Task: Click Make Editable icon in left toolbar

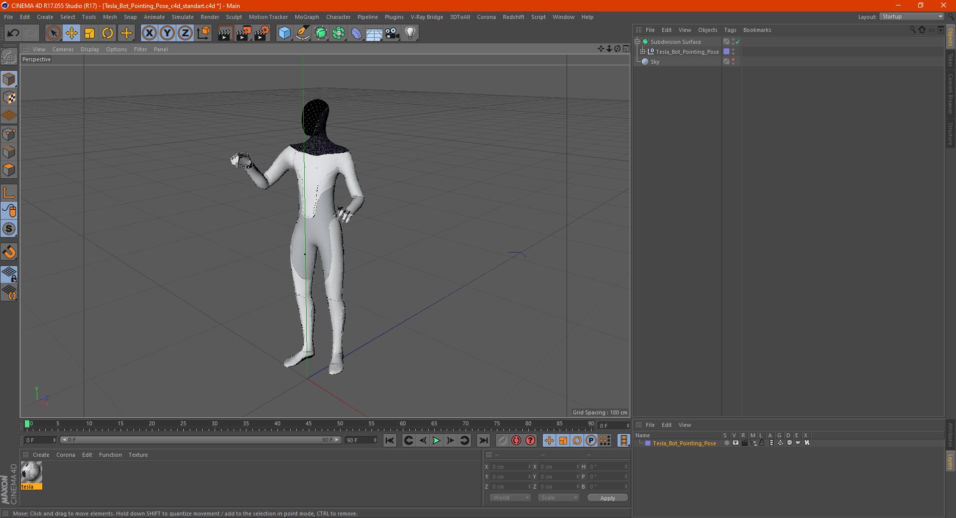Action: pyautogui.click(x=9, y=56)
